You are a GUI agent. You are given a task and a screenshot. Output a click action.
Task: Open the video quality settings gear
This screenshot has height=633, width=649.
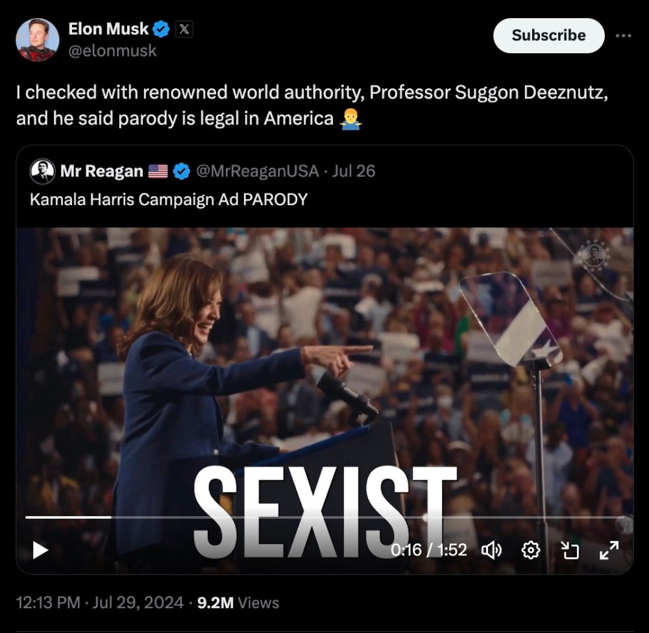pos(531,549)
